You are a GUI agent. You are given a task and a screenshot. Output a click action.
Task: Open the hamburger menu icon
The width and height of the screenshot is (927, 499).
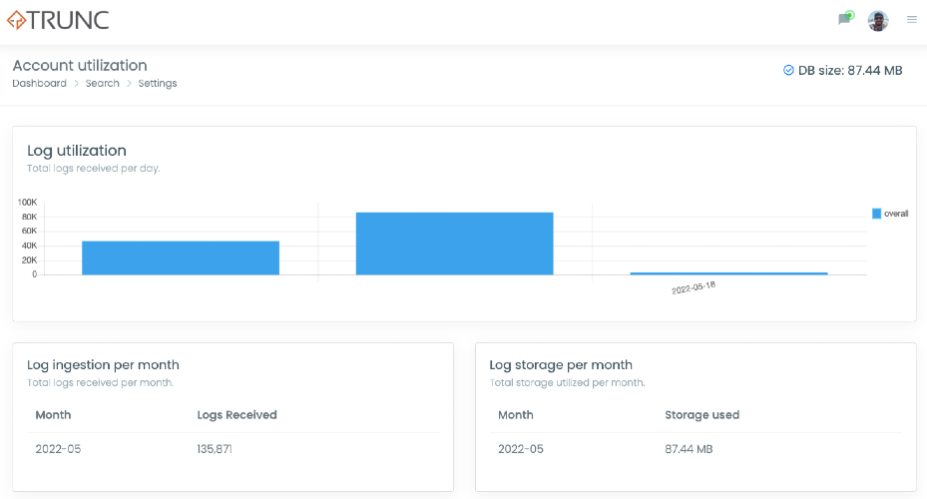click(912, 20)
